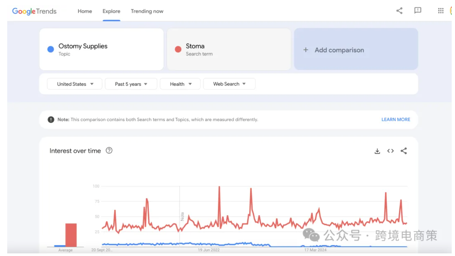Open the Health category dropdown

click(180, 84)
